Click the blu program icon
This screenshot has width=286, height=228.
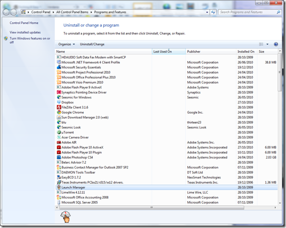click(59, 122)
